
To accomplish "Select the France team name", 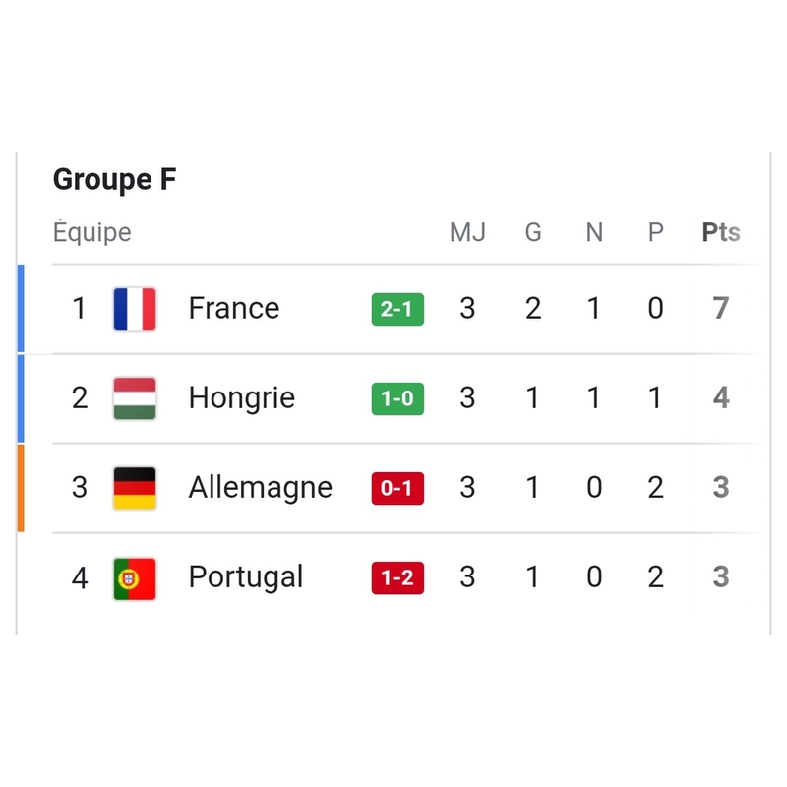I will click(234, 309).
